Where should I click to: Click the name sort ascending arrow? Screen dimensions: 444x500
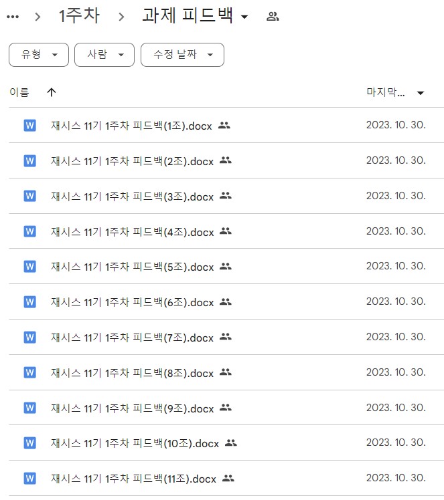52,93
